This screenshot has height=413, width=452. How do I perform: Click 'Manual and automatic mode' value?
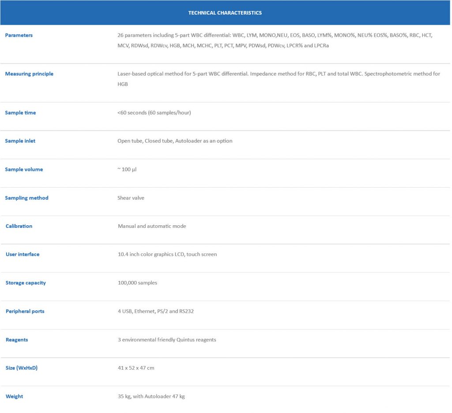(152, 226)
